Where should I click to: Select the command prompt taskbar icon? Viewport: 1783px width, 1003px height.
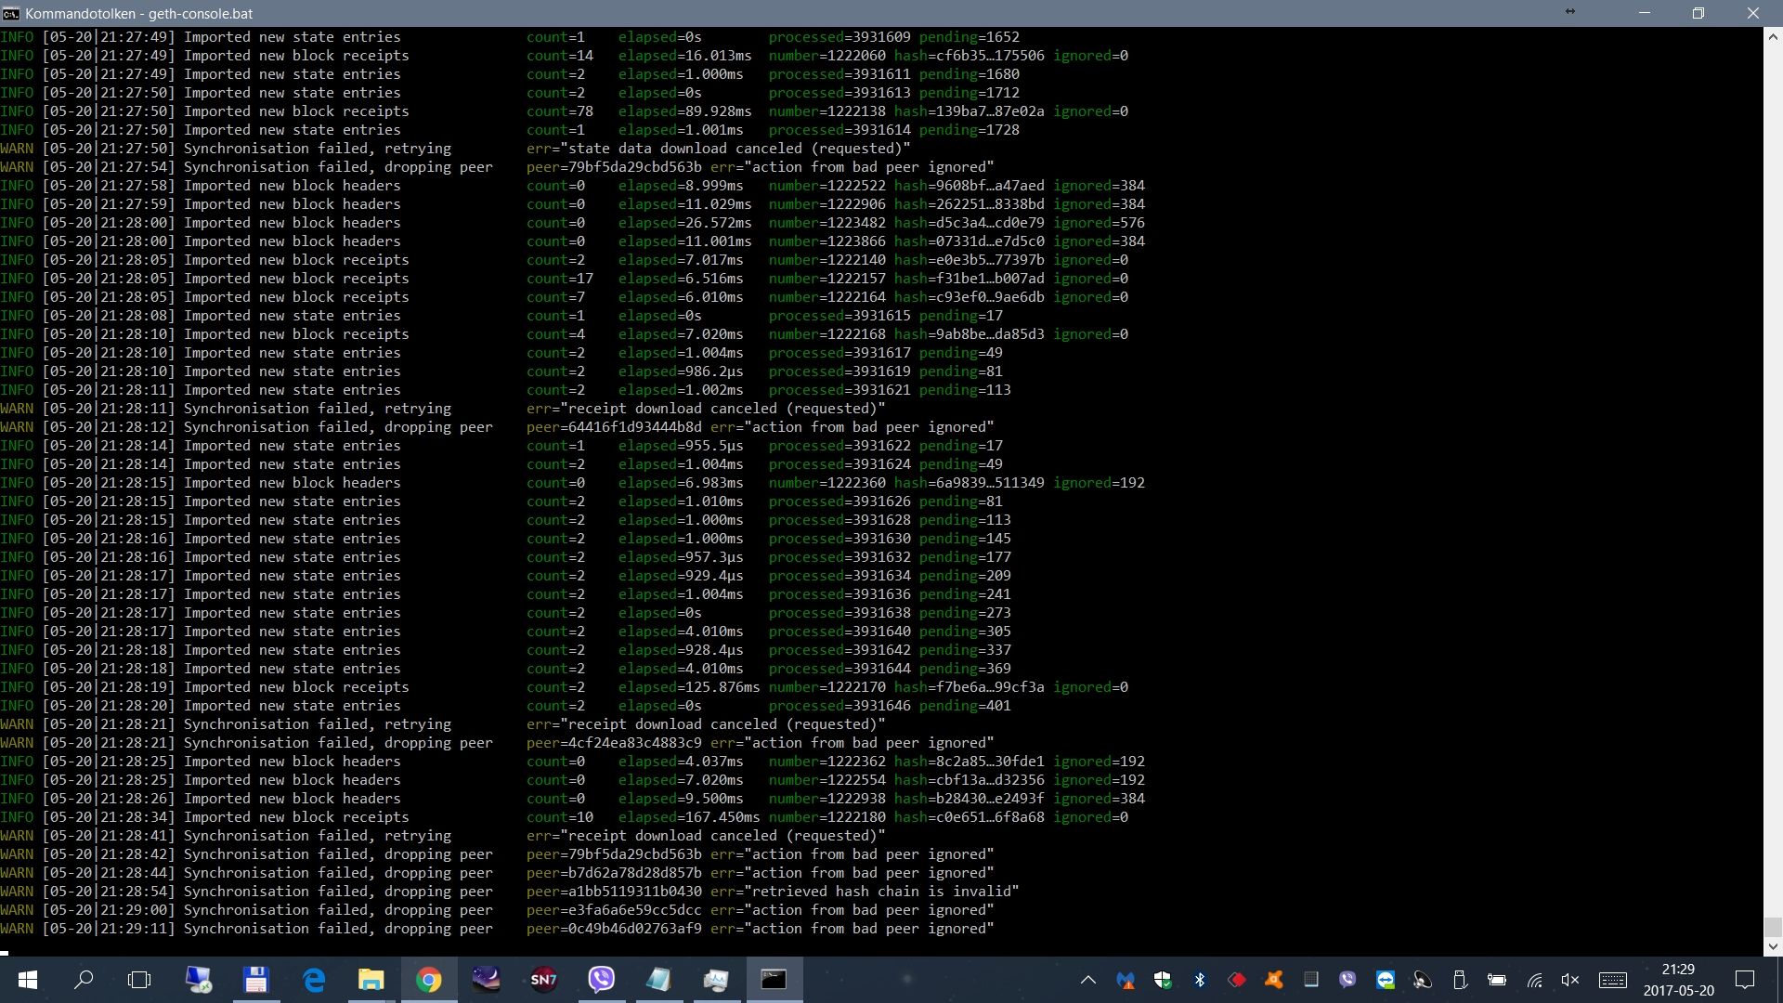click(x=774, y=980)
